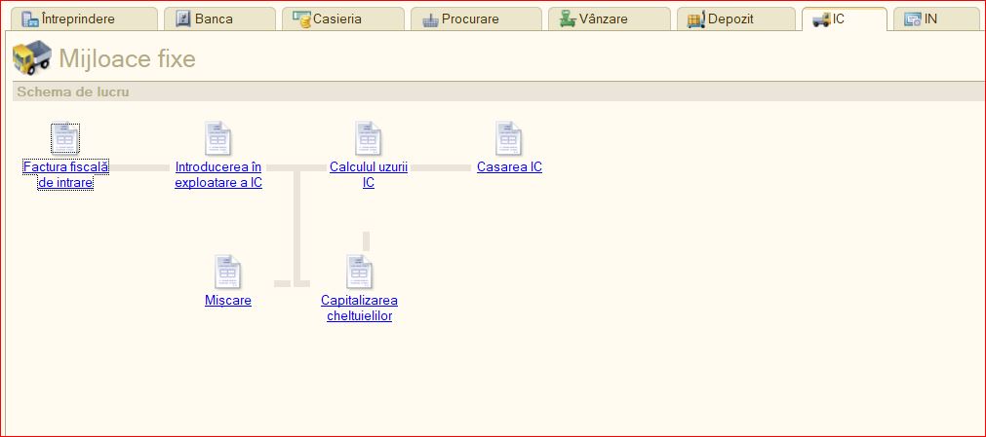Viewport: 986px width, 437px height.
Task: Open the Casarea IC link
Action: pos(509,167)
